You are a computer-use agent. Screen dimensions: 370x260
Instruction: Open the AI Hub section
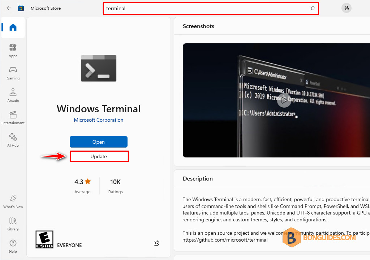click(13, 140)
